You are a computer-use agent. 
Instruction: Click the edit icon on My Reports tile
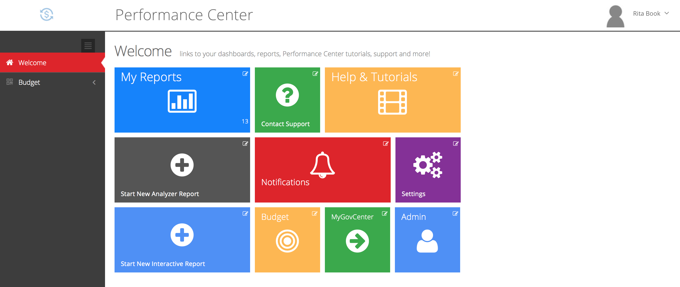pyautogui.click(x=245, y=74)
